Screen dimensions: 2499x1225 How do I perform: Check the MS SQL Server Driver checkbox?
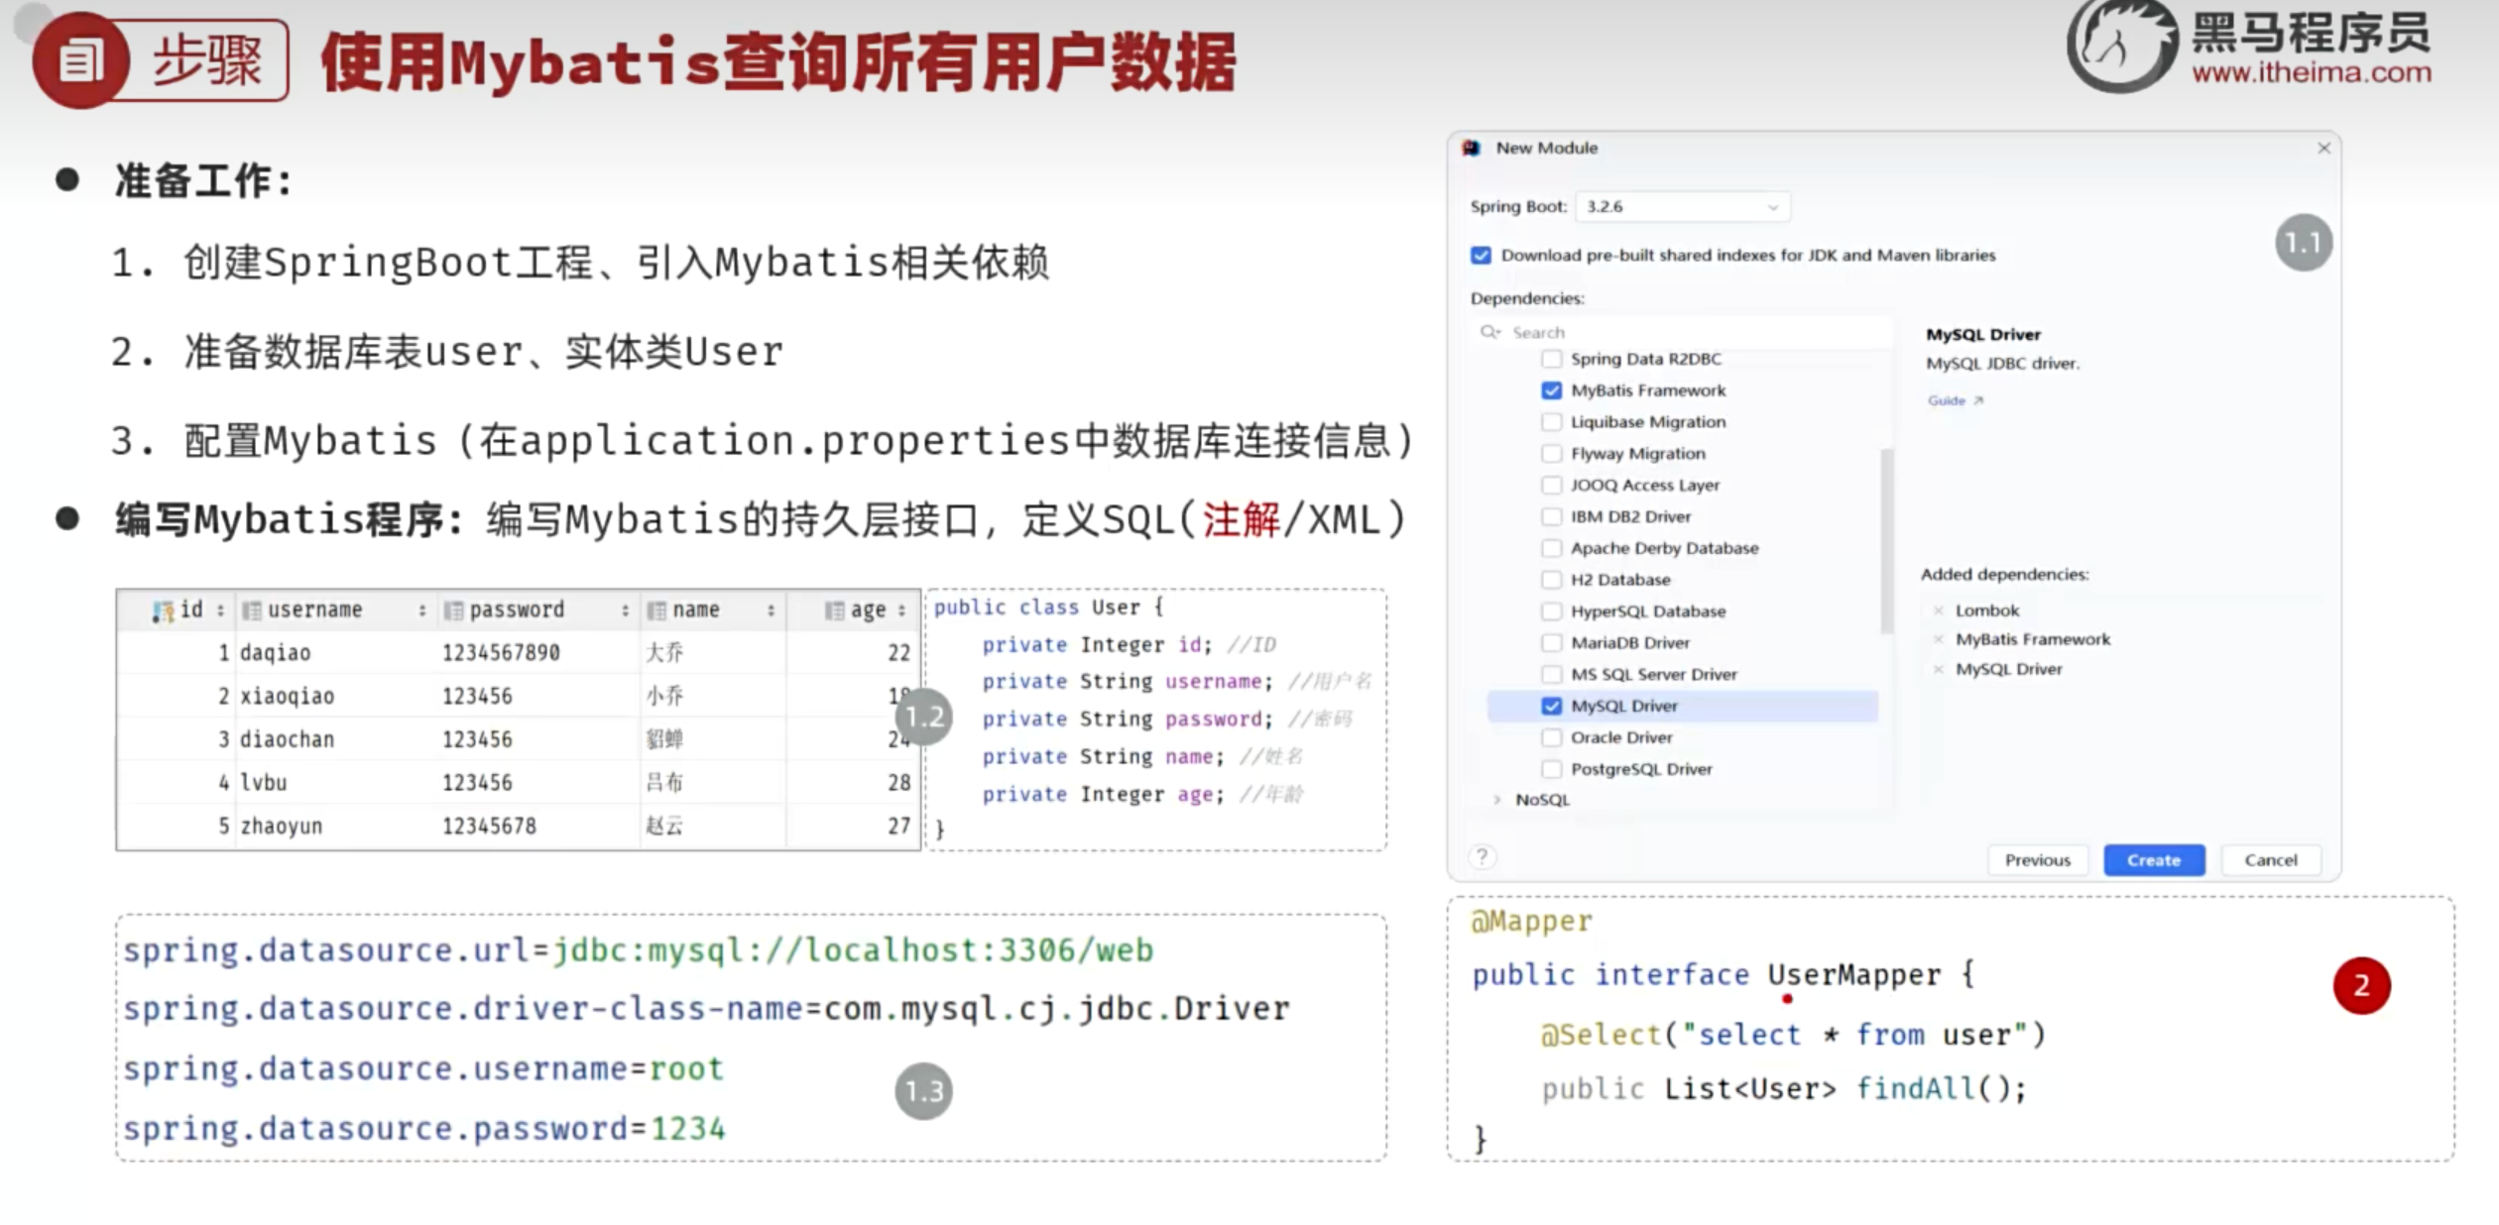pyautogui.click(x=1552, y=675)
